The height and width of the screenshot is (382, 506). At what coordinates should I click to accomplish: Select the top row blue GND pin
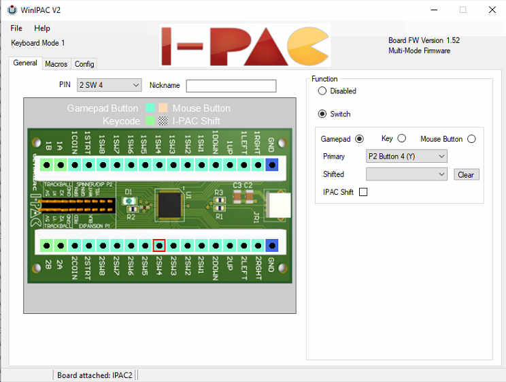pyautogui.click(x=272, y=165)
